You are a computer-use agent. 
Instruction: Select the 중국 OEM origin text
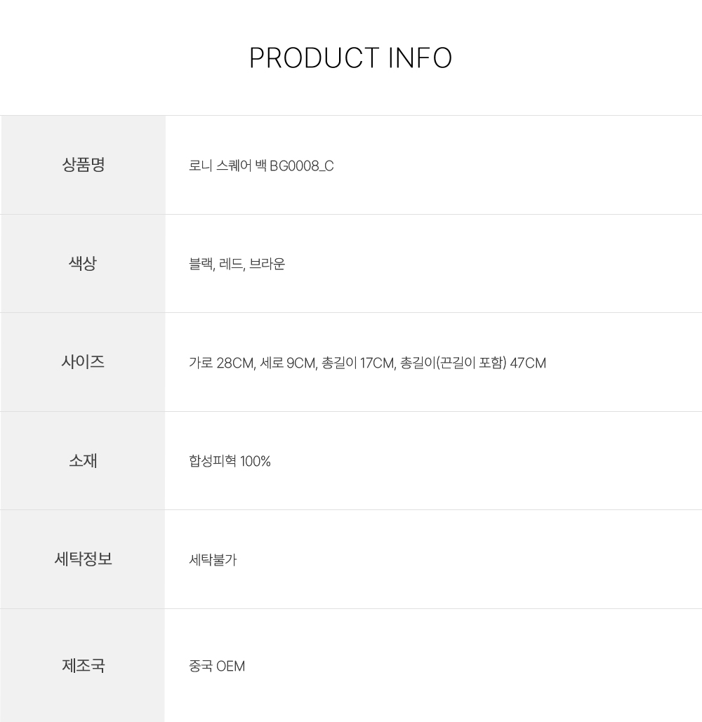[217, 666]
